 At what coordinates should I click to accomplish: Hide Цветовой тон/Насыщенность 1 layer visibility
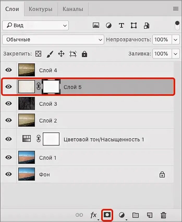tap(8, 139)
